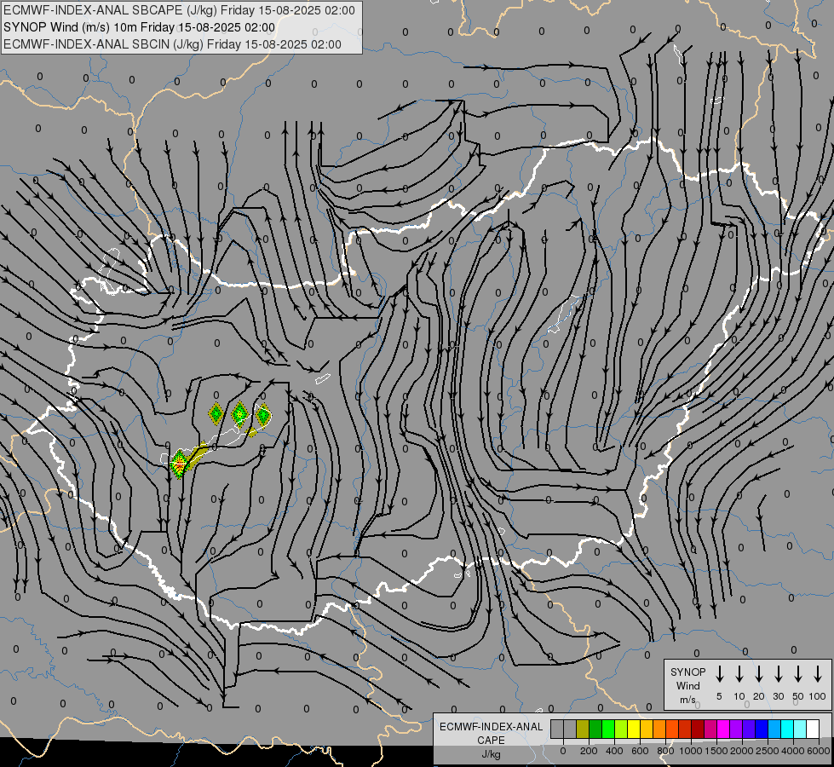This screenshot has width=834, height=767.
Task: Pick the olive CAPE legend swatch
Action: click(583, 729)
